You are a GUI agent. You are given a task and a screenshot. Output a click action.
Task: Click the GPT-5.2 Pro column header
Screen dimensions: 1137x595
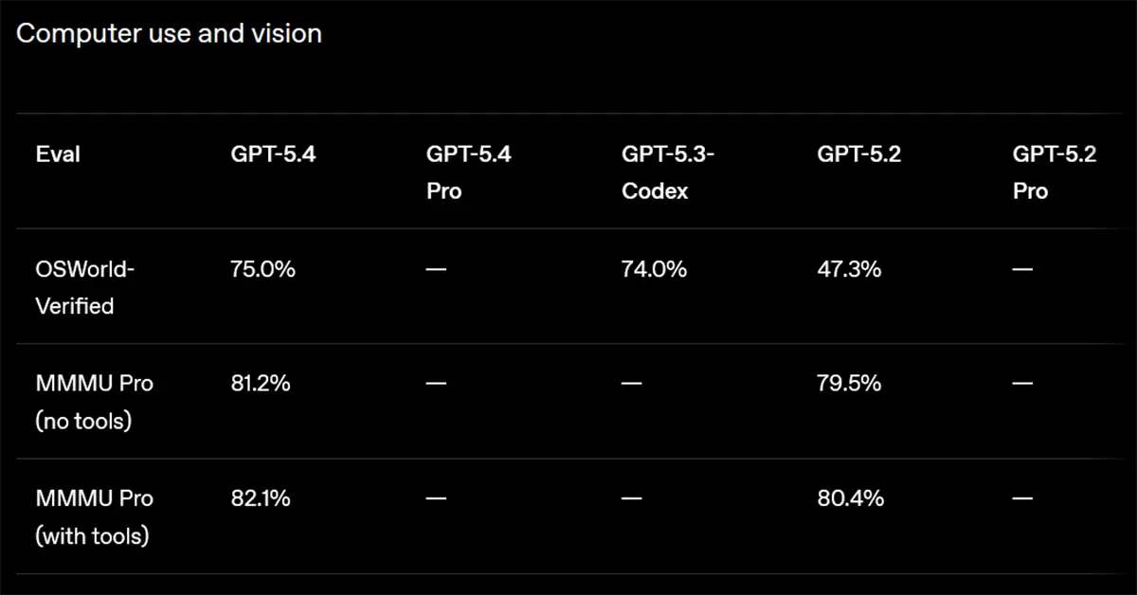pyautogui.click(x=1054, y=171)
